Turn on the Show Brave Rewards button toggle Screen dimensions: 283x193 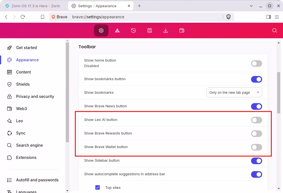[x=257, y=134]
